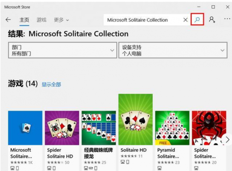Viewport: 232px width, 171px height.
Task: Open the Microsoft Solitaire blue thumbnail
Action: click(x=25, y=128)
